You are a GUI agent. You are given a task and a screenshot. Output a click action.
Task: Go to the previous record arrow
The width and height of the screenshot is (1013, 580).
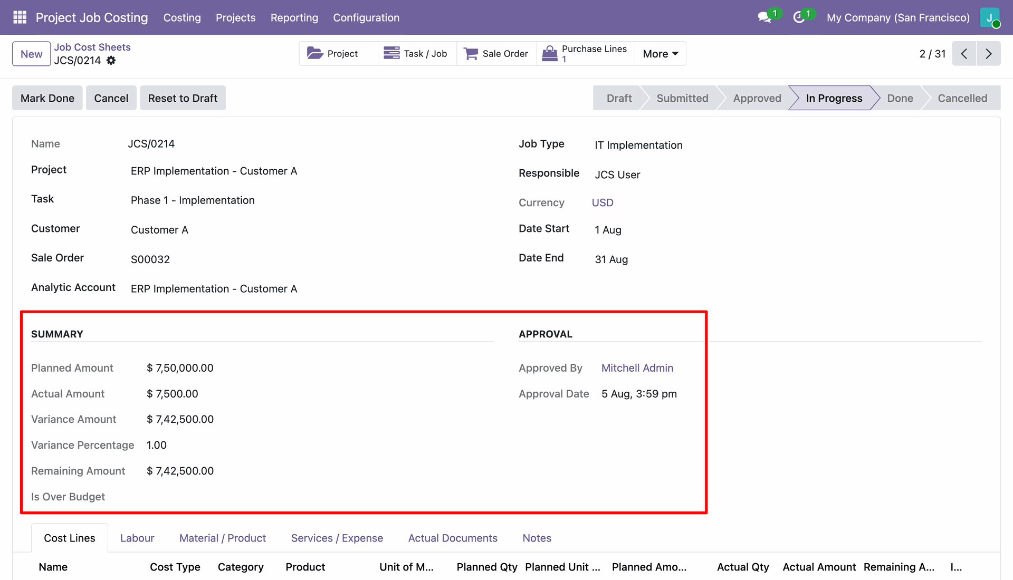[964, 54]
